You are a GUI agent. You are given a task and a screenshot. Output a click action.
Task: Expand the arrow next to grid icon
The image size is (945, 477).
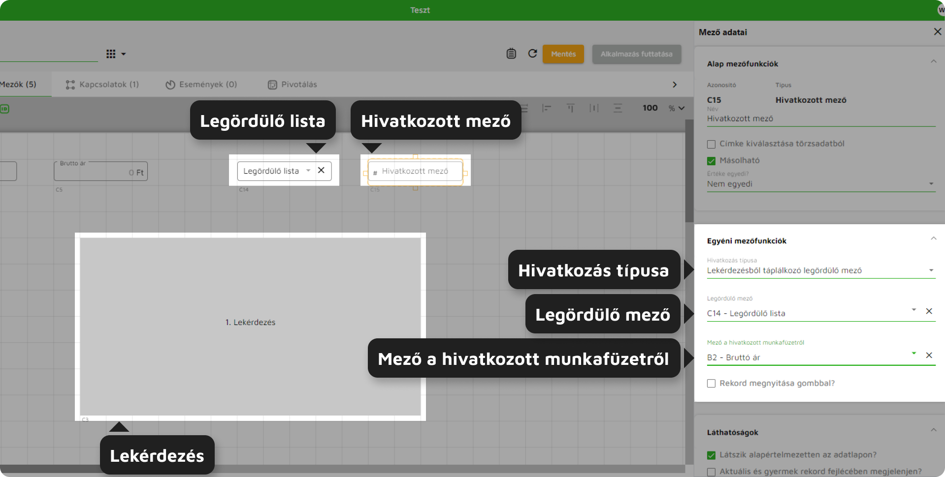(x=124, y=54)
